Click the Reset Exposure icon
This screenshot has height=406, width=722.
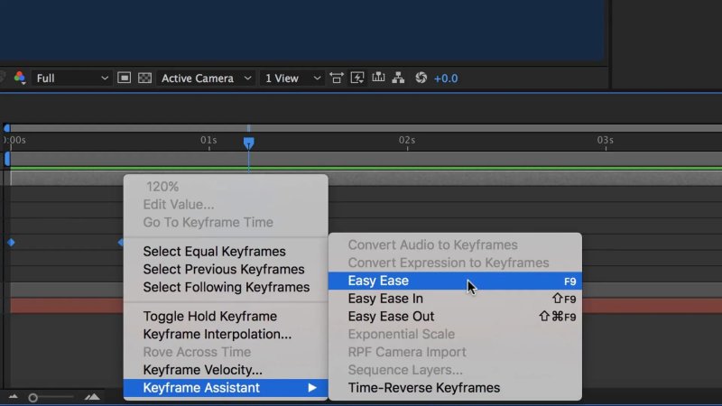point(421,78)
